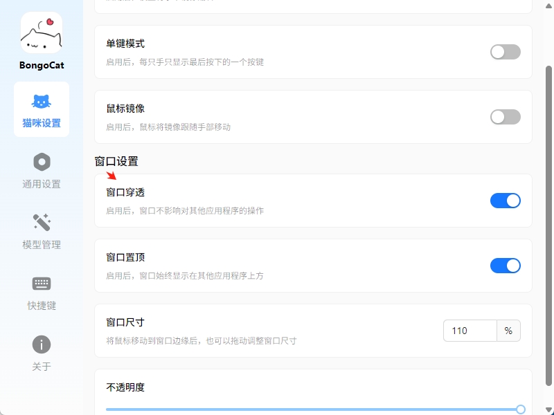Click the info circle about icon
Viewport: 554px width, 415px height.
(42, 344)
